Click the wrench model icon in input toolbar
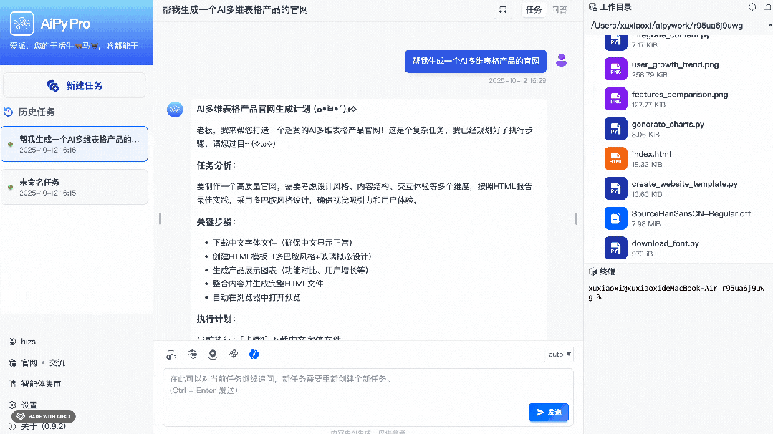773x434 pixels. [x=171, y=354]
